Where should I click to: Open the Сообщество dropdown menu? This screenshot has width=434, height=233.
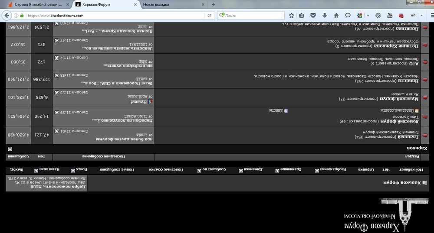point(199,171)
